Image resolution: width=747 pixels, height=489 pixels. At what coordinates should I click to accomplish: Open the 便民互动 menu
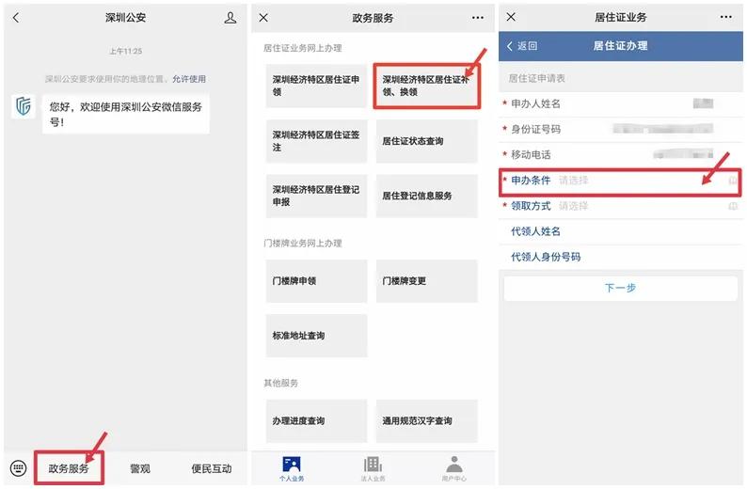(x=212, y=468)
